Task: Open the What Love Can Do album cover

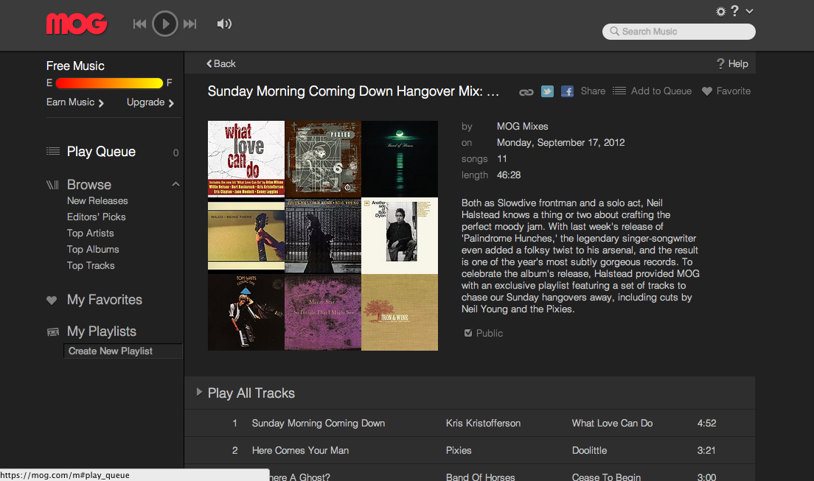Action: 246,159
